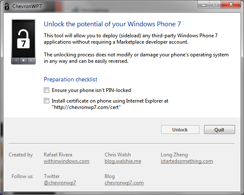Click the ChevronWP7 window title text
The height and width of the screenshot is (195, 244).
tap(27, 6)
